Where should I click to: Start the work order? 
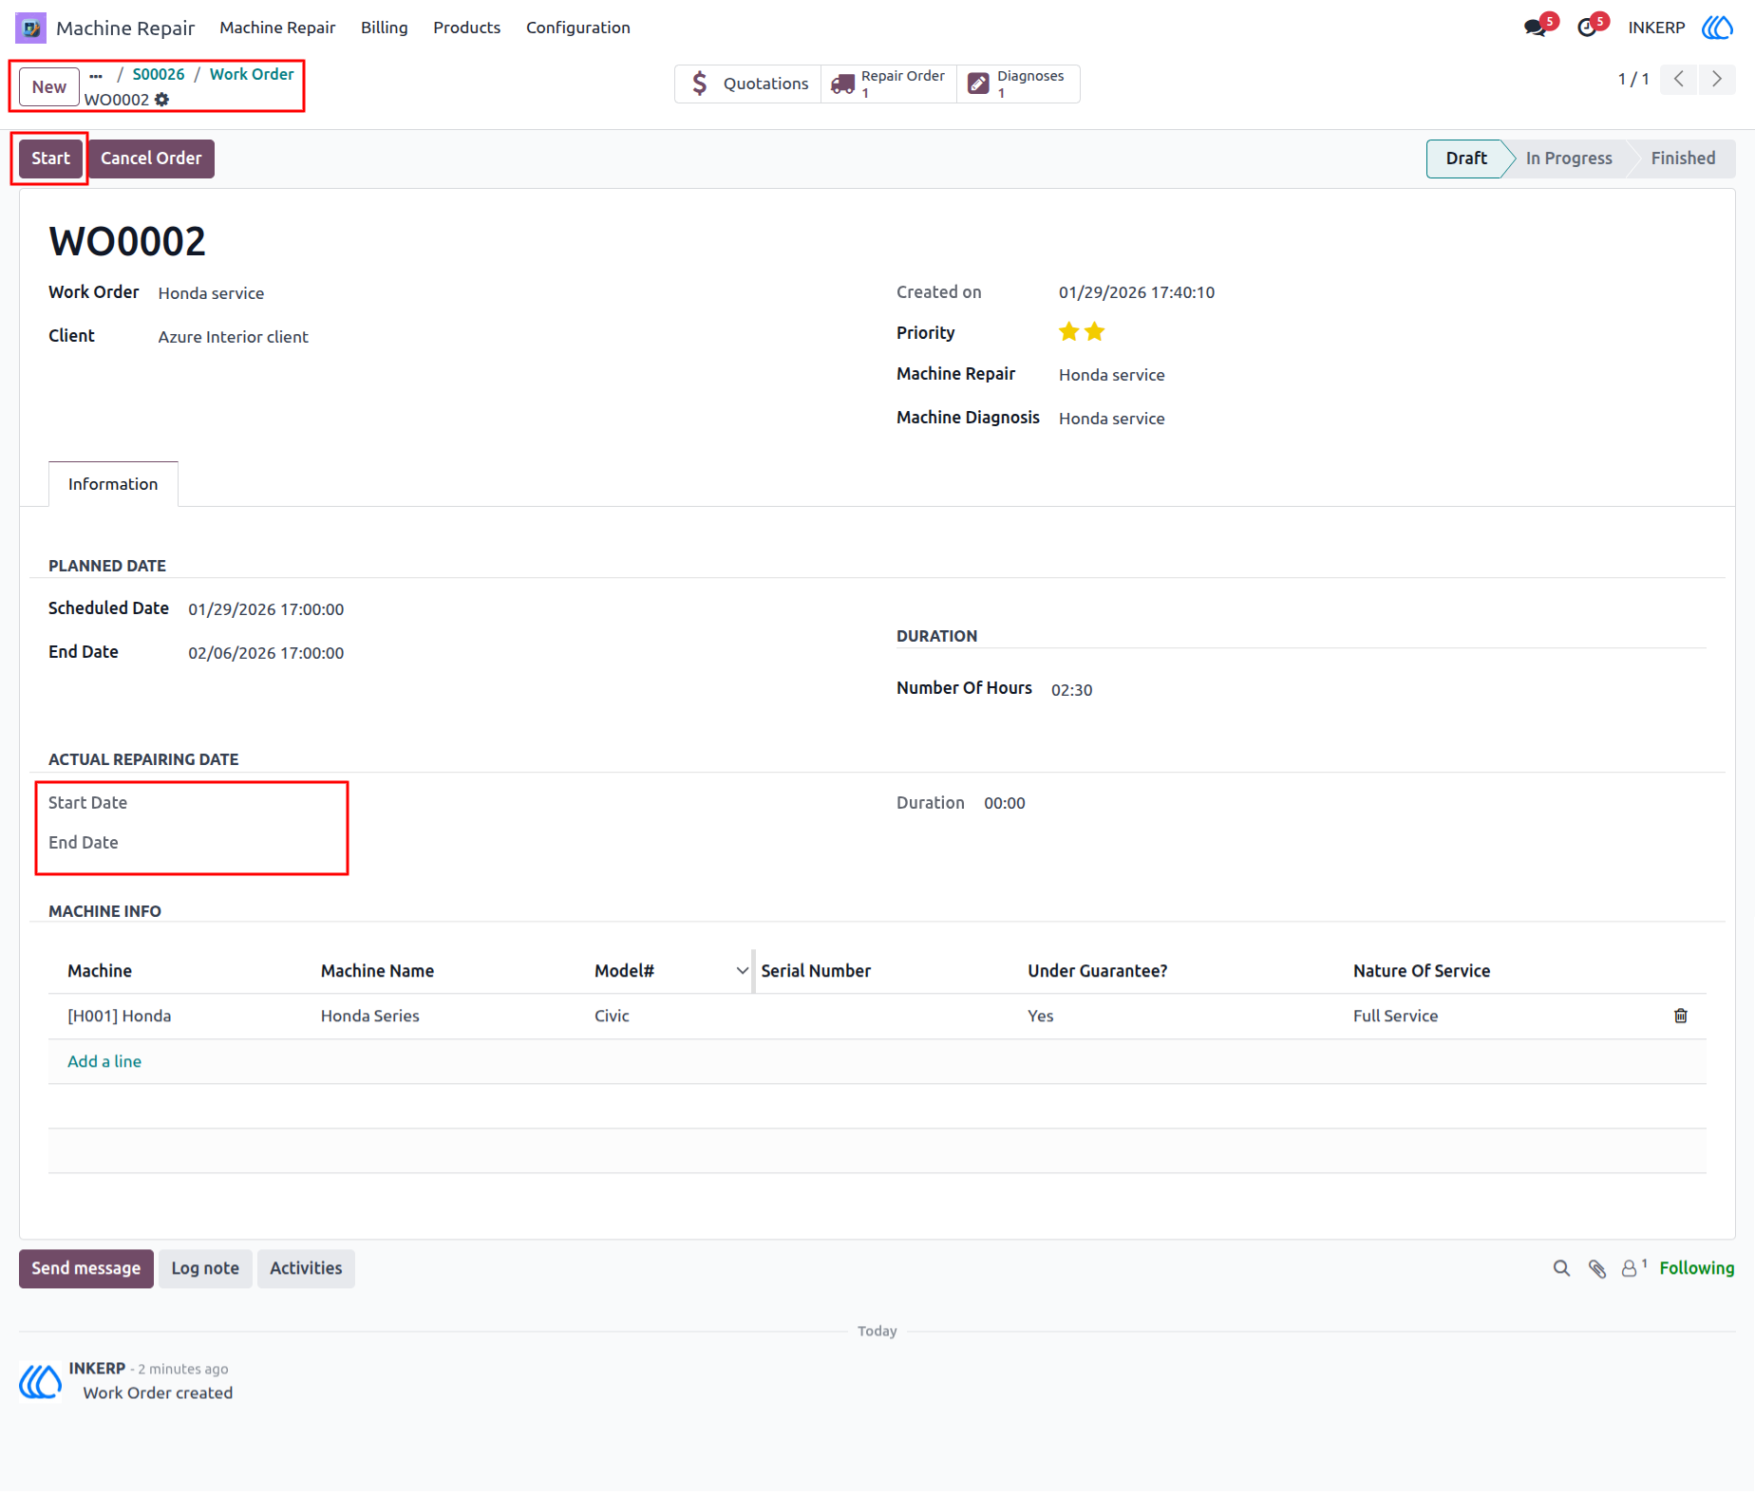pyautogui.click(x=51, y=159)
